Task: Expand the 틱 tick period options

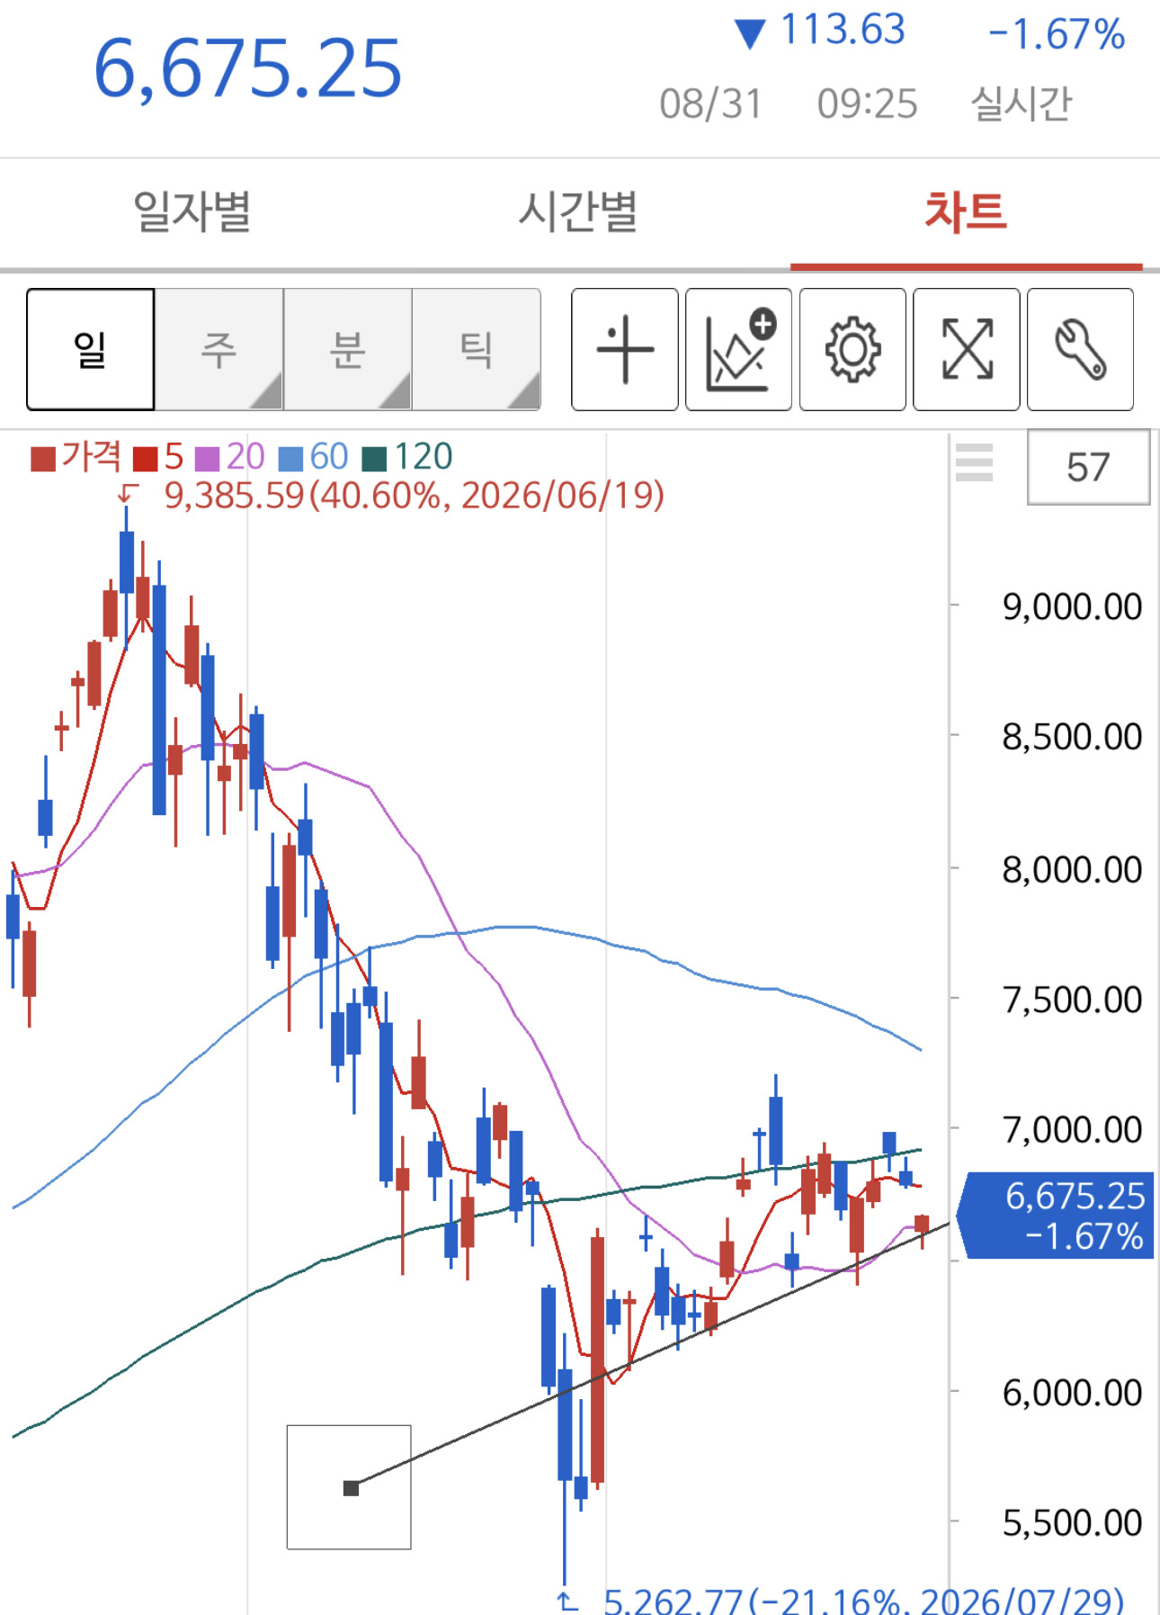Action: (x=477, y=349)
